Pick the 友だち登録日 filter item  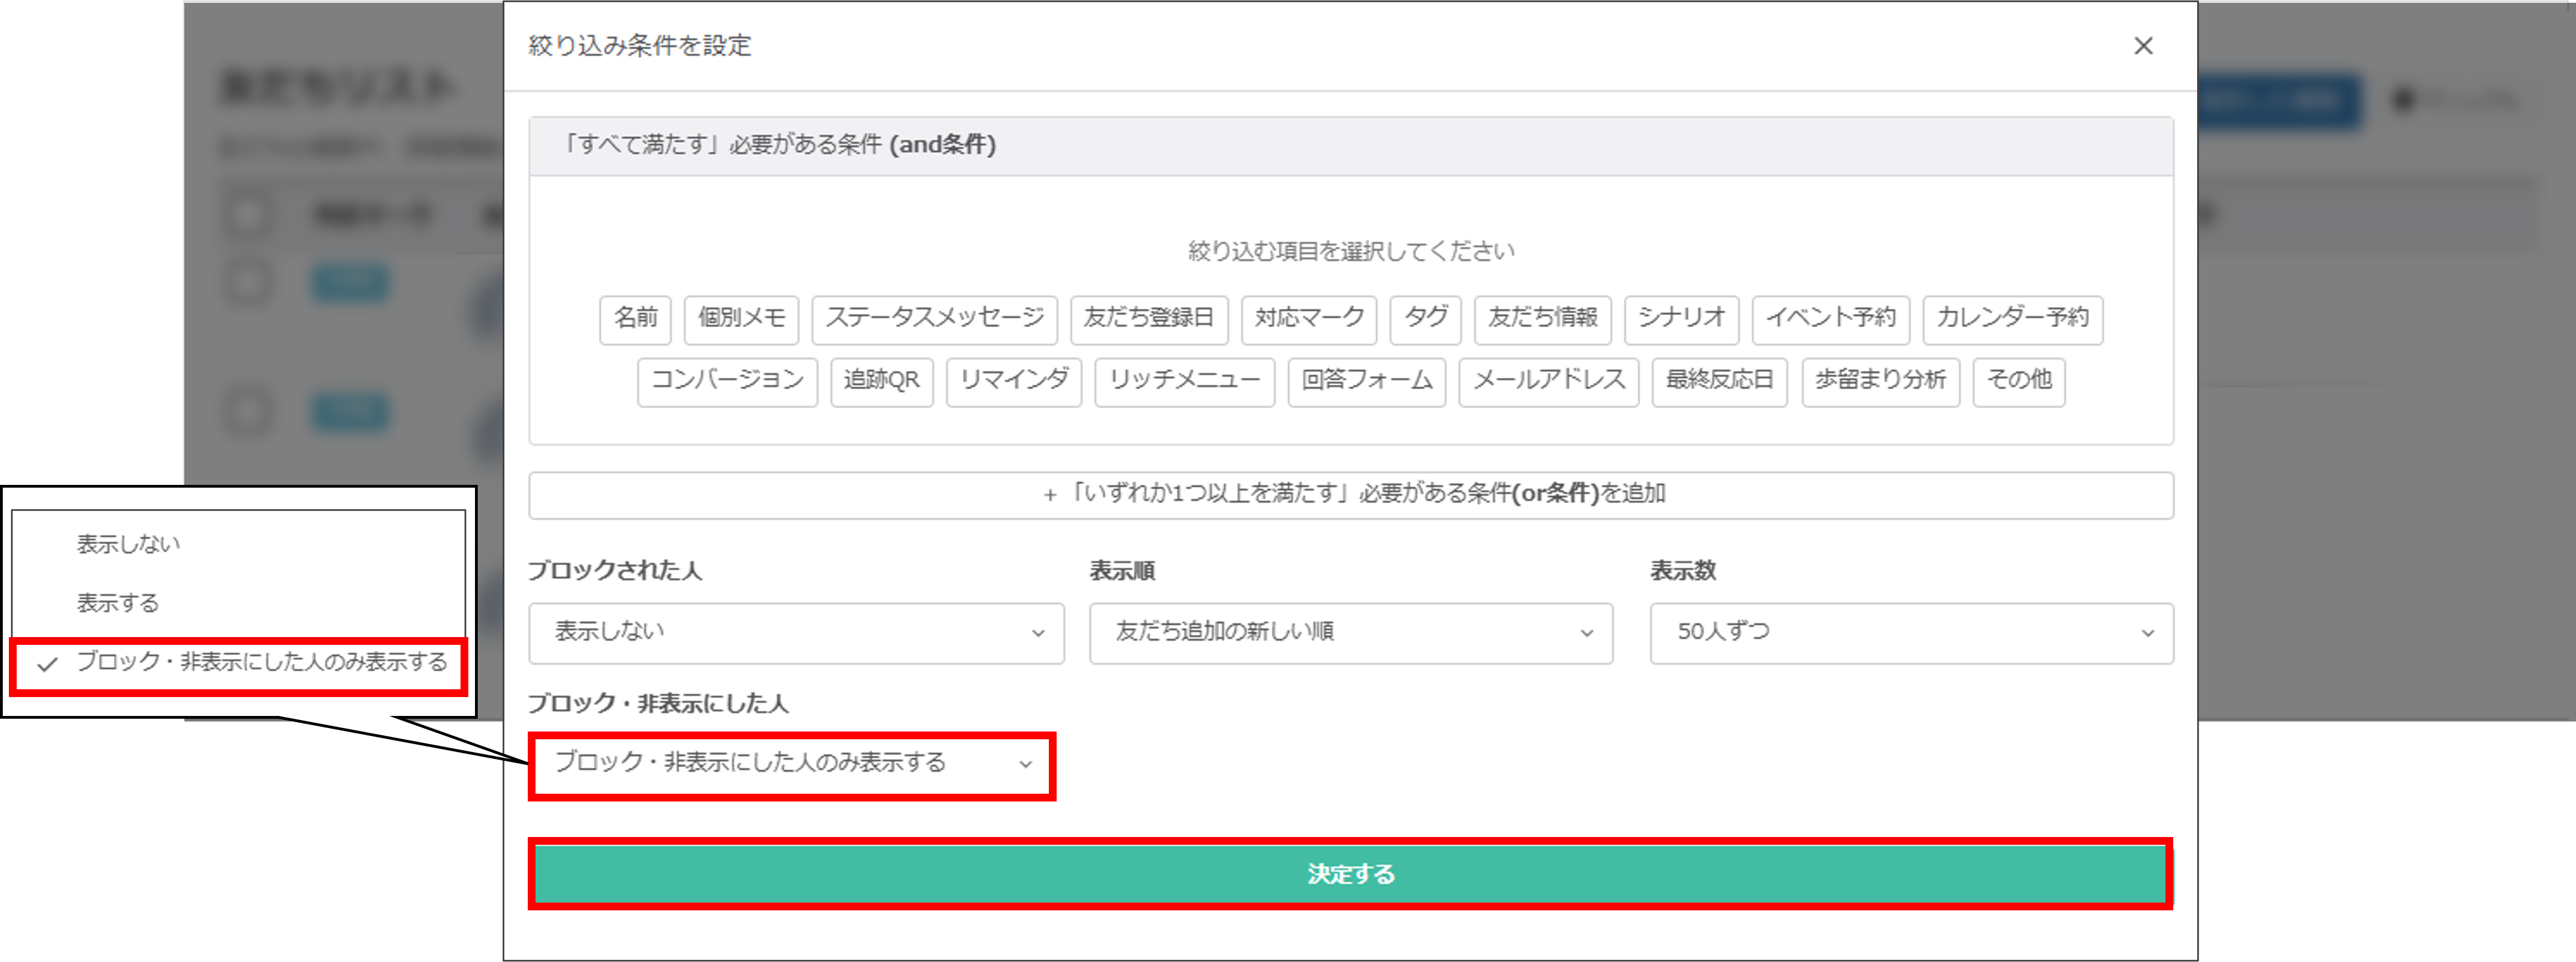coord(1148,319)
